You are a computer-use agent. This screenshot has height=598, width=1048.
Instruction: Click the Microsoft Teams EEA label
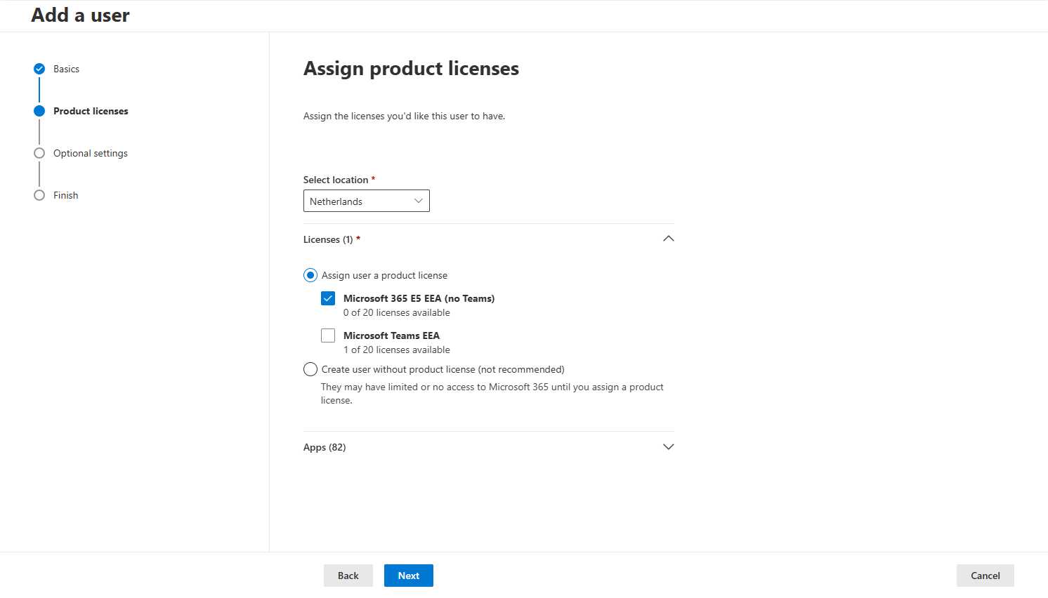click(391, 335)
